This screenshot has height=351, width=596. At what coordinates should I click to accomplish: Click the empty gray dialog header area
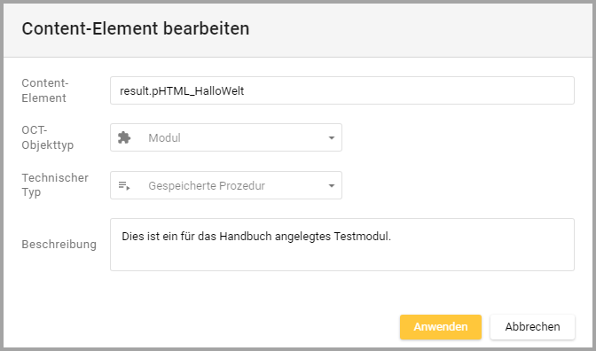(418, 29)
